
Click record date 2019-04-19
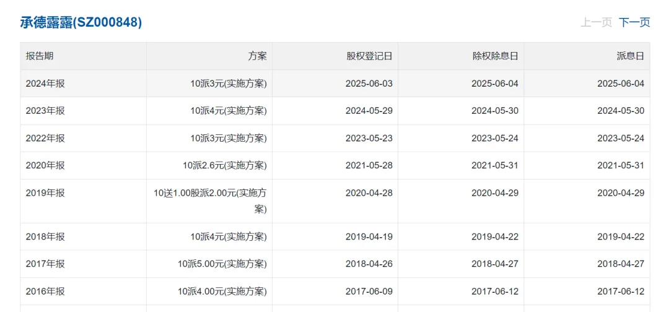pyautogui.click(x=369, y=236)
